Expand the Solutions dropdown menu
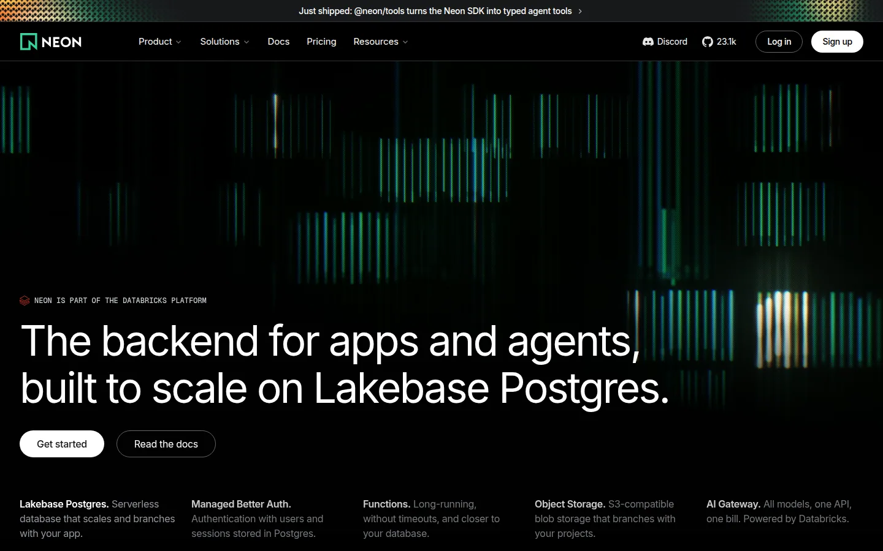Image resolution: width=883 pixels, height=551 pixels. point(225,42)
